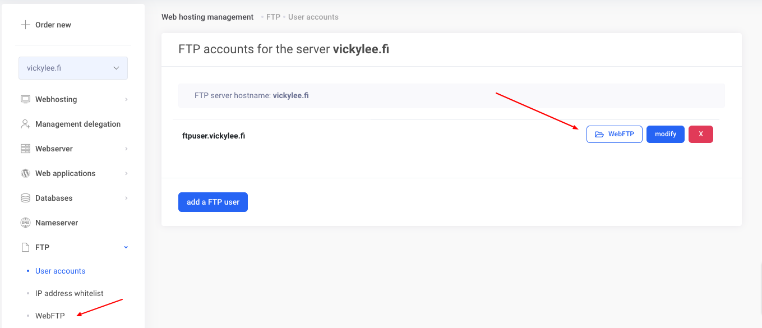762x328 pixels.
Task: Delete ftpuser.vickylee.fi with red X button
Action: (700, 134)
